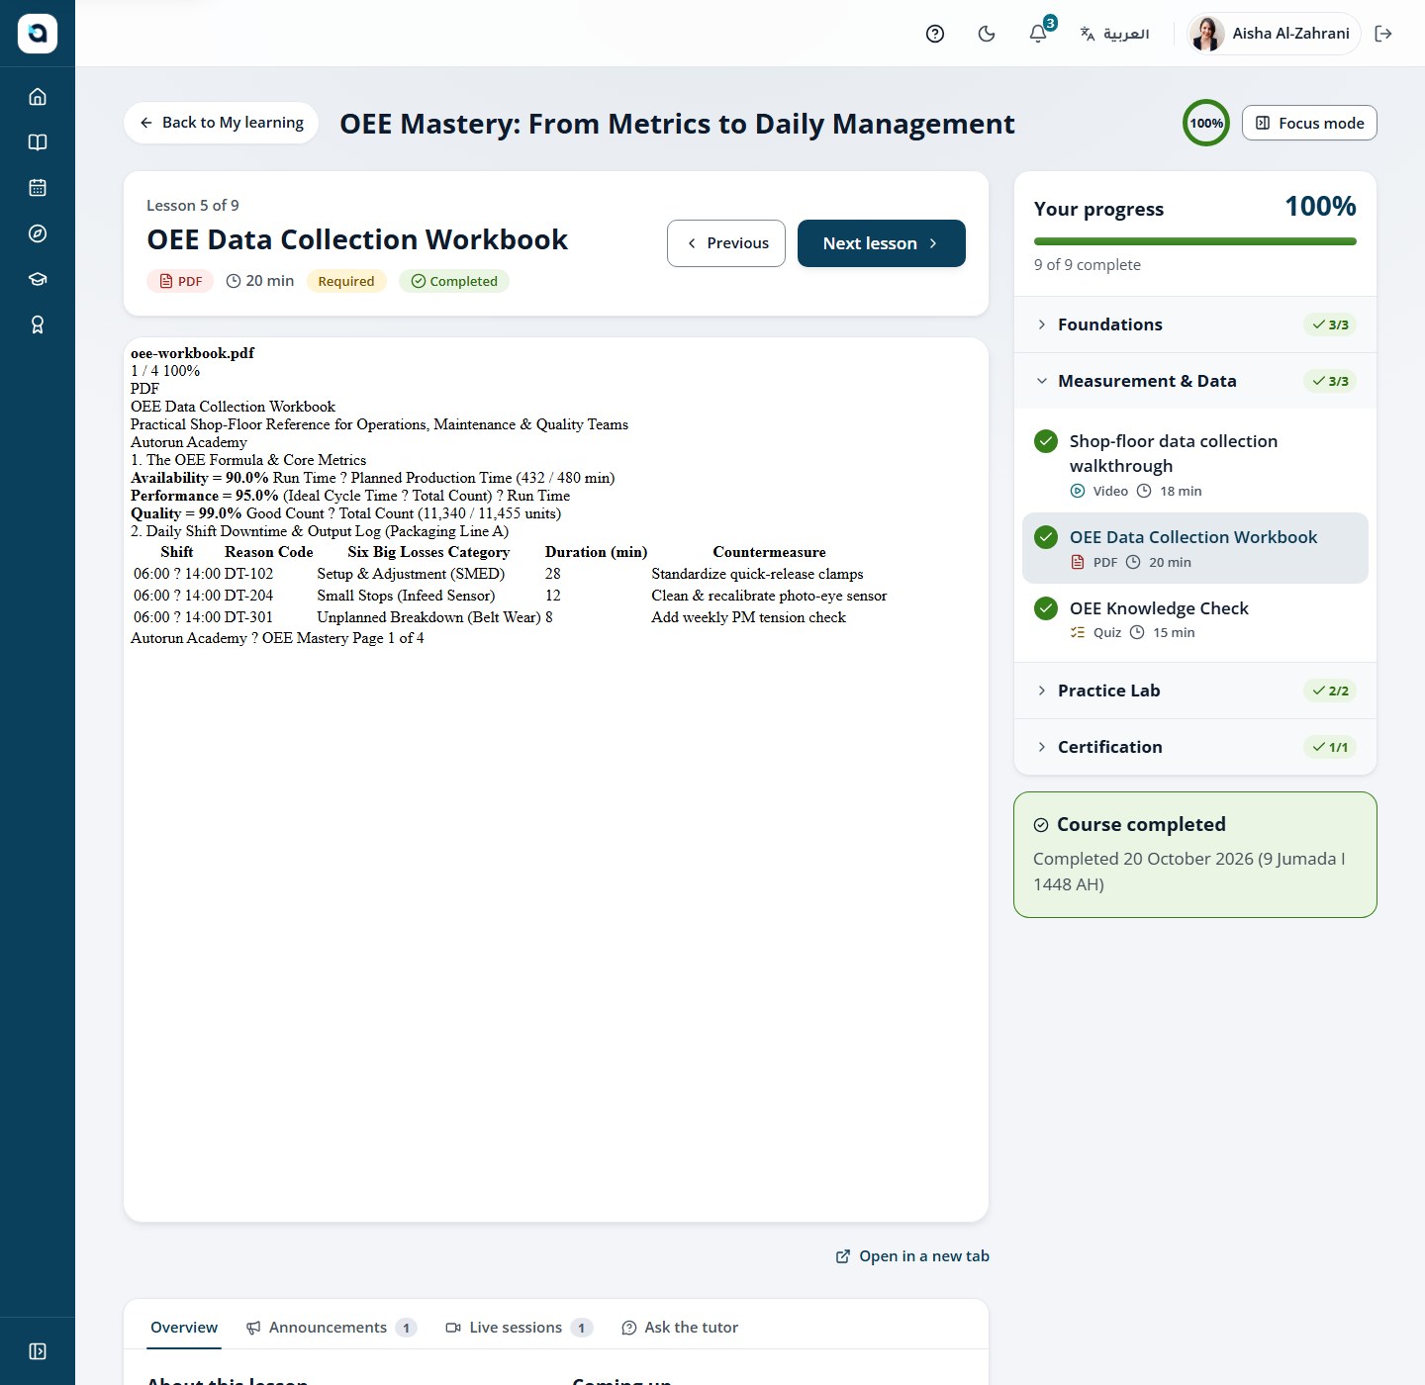The width and height of the screenshot is (1425, 1385).
Task: Open Aisha Al-Zahrani's profile avatar
Action: (x=1206, y=34)
